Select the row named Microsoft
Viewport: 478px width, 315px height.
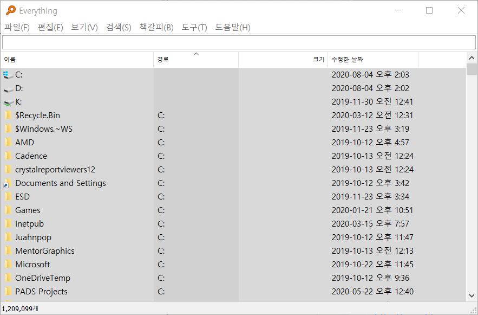[233, 265]
